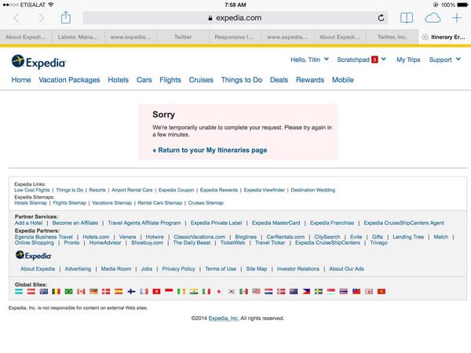471x353 pixels.
Task: Tap the Safari back arrow
Action: pyautogui.click(x=16, y=18)
